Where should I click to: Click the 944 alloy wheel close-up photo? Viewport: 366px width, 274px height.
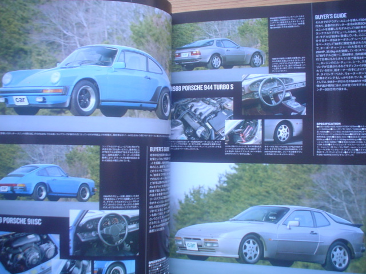(283, 131)
